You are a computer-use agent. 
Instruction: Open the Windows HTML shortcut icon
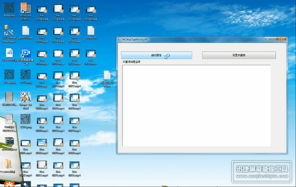tap(25, 8)
